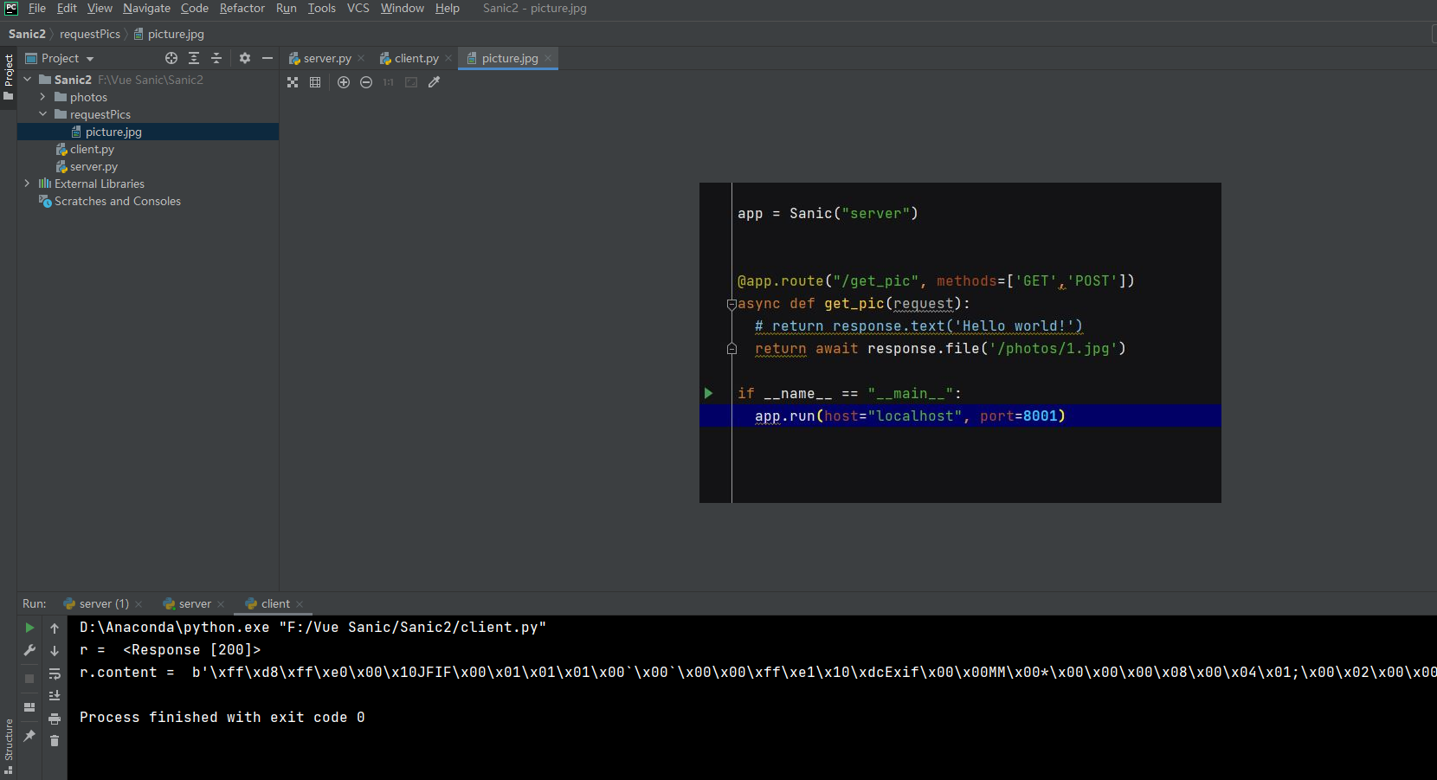This screenshot has width=1437, height=780.
Task: Click 'Process finished with exit code 0' text
Action: point(222,717)
